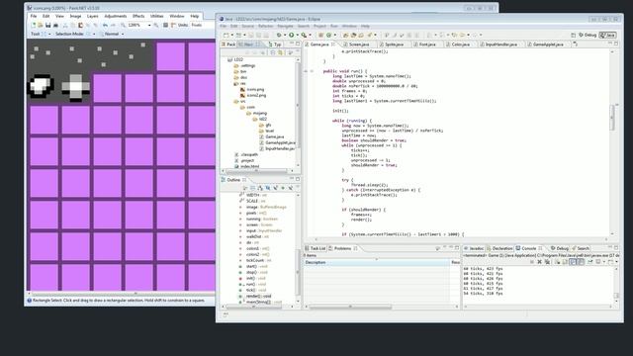Viewport: 633px width, 356px height.
Task: Click the Run button in Eclipse toolbar
Action: click(x=291, y=36)
